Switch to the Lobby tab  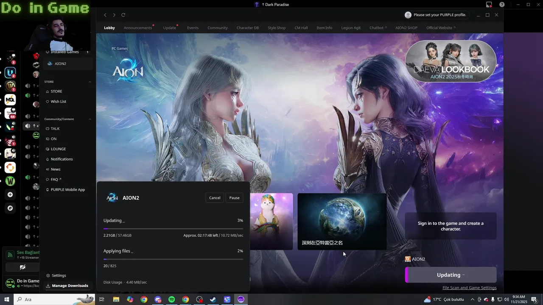109,28
